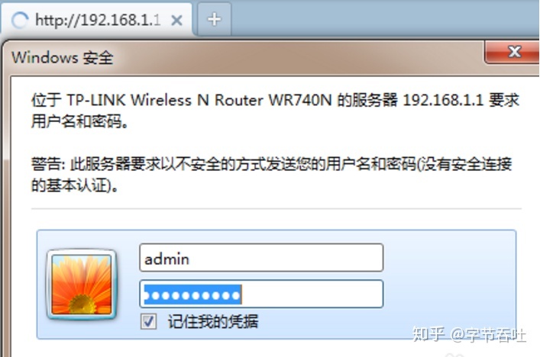Click the TP-LINK Wireless N Router message
540x357 pixels.
click(275, 110)
